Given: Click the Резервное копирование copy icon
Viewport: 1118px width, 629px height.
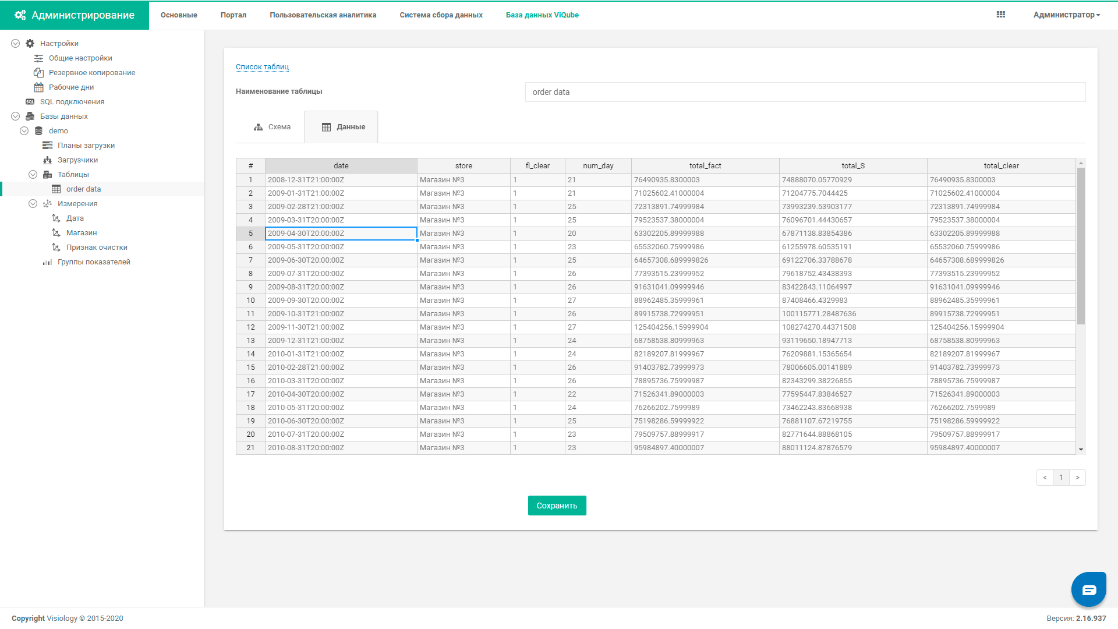Looking at the screenshot, I should click(39, 73).
